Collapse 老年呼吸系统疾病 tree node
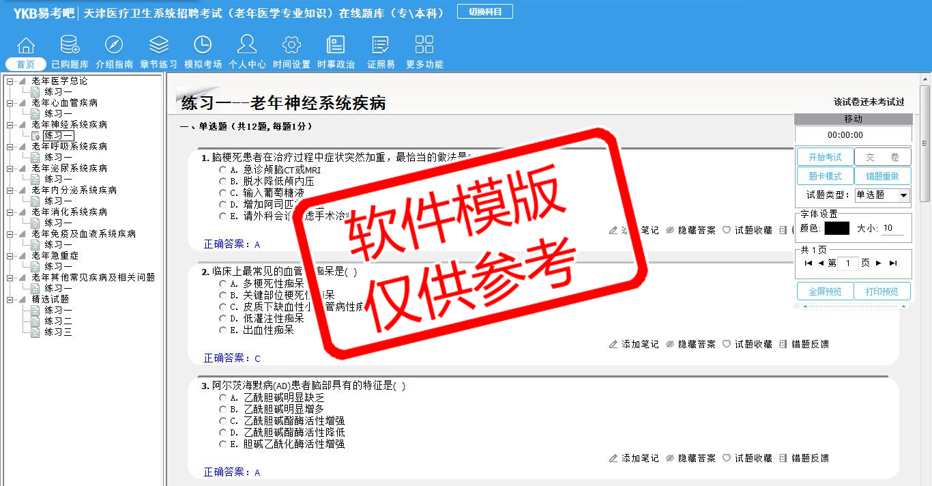The height and width of the screenshot is (486, 932). click(10, 147)
